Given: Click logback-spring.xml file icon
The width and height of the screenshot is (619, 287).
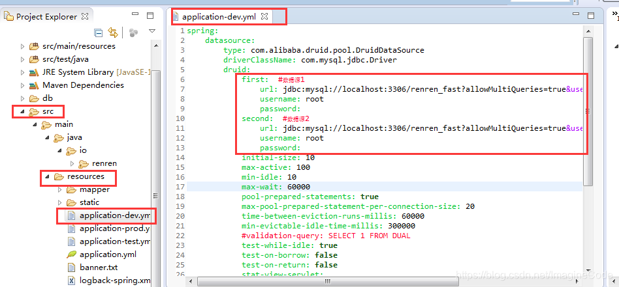Looking at the screenshot, I should click(71, 280).
